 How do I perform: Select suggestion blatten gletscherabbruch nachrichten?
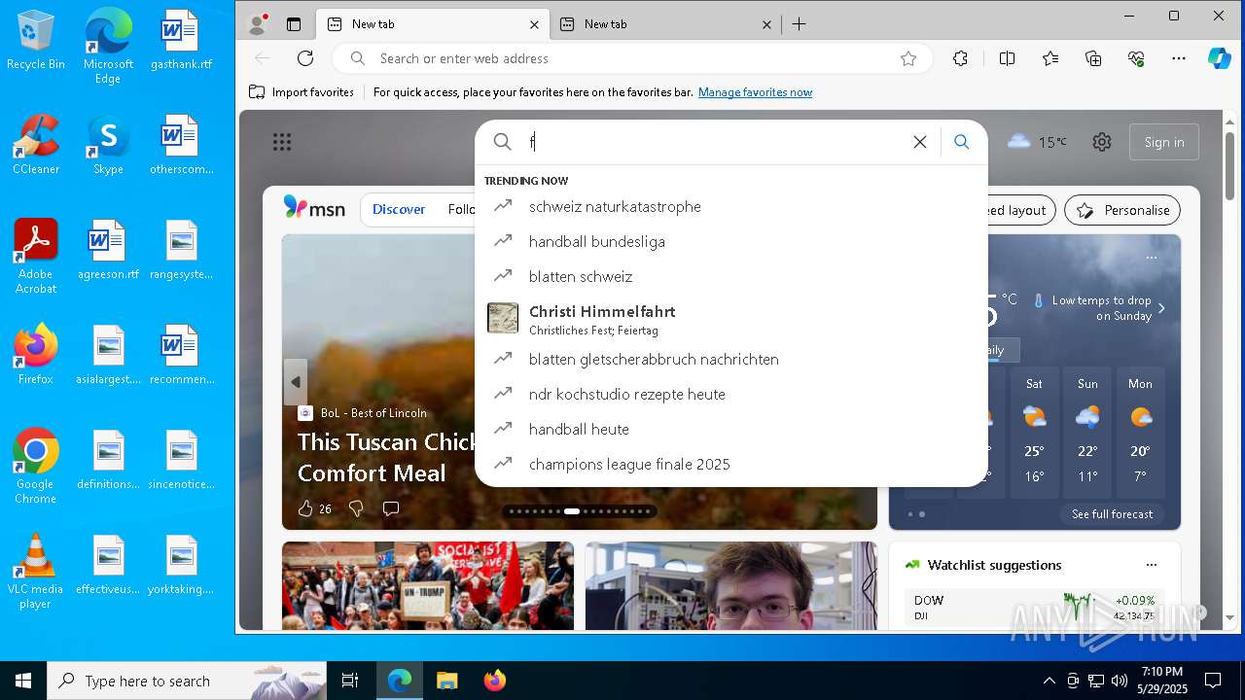pyautogui.click(x=731, y=359)
